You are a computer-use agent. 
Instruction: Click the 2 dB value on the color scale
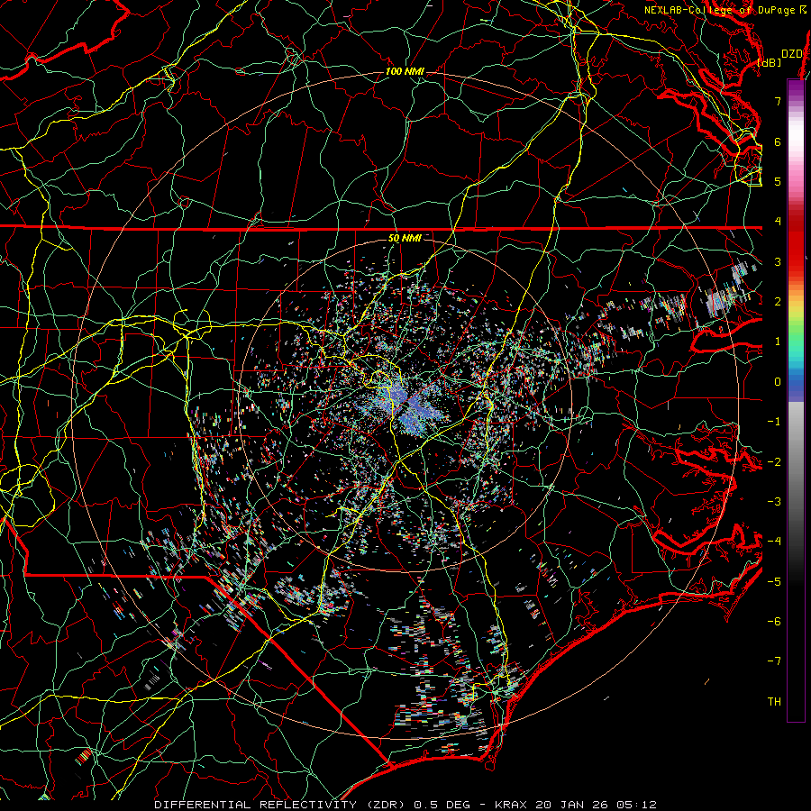pyautogui.click(x=778, y=302)
